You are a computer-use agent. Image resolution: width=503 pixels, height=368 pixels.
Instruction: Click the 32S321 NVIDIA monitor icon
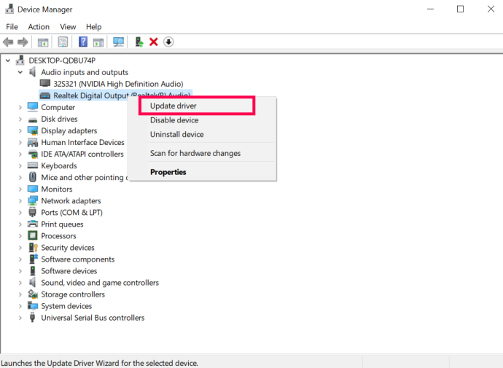pos(45,83)
